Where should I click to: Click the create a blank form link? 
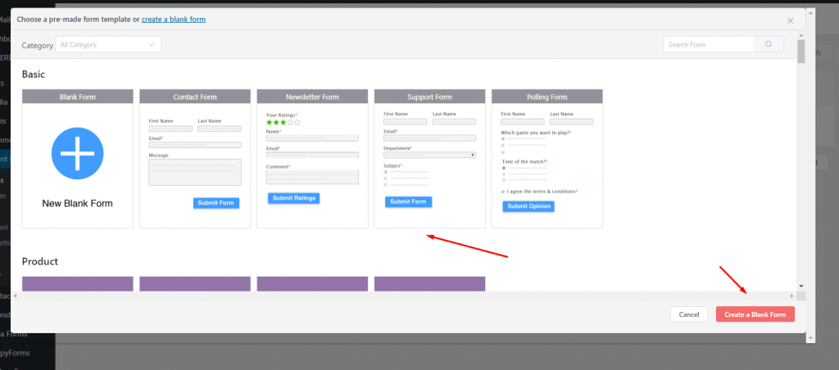click(x=174, y=20)
